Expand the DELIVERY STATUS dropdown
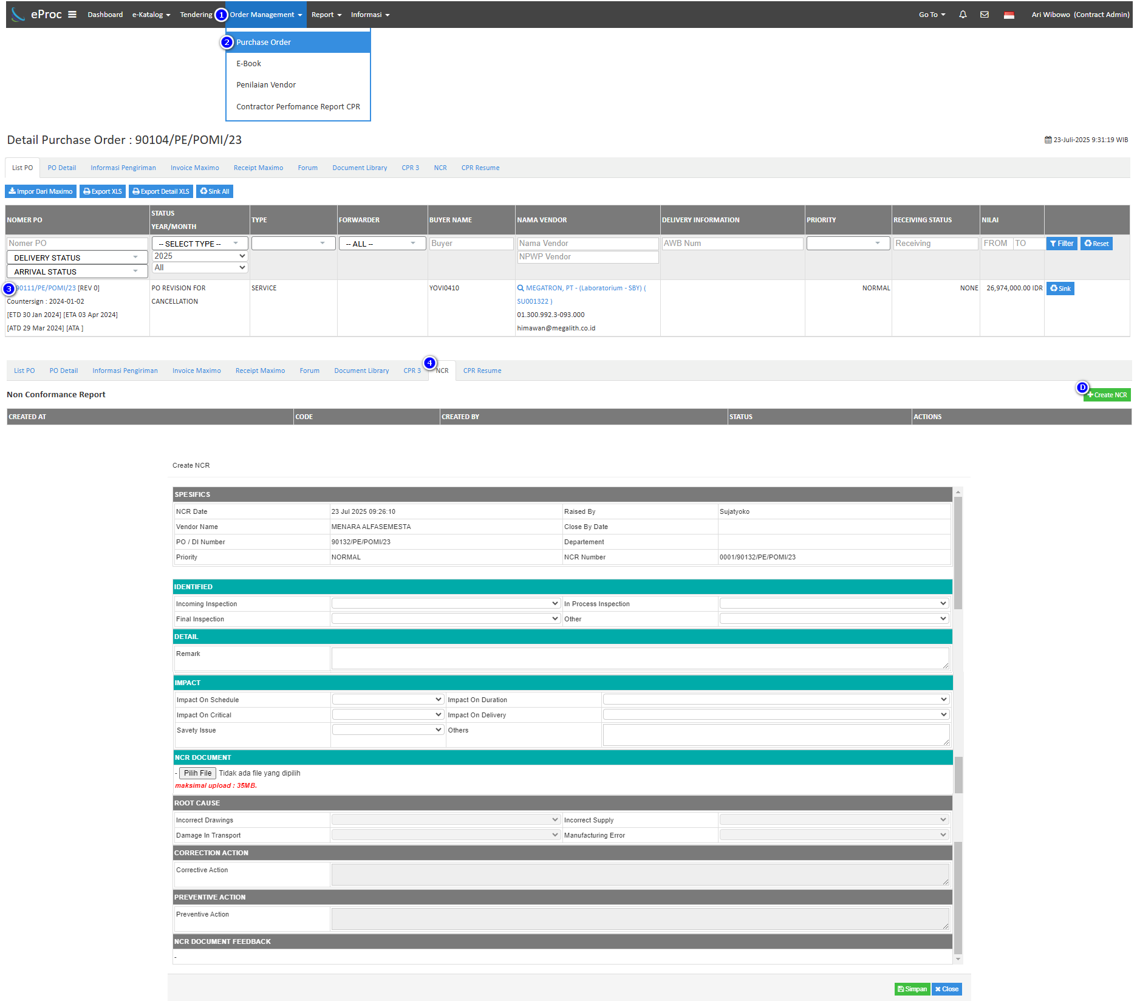The image size is (1137, 1001). 77,258
